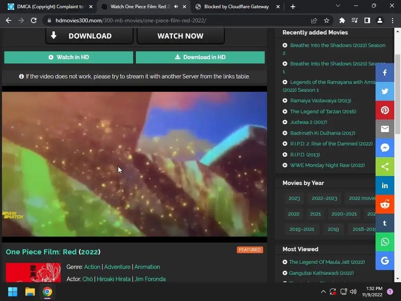Switch to Watch One Piece Film: Red tab
Viewport: 401px width, 301px height.
140,7
